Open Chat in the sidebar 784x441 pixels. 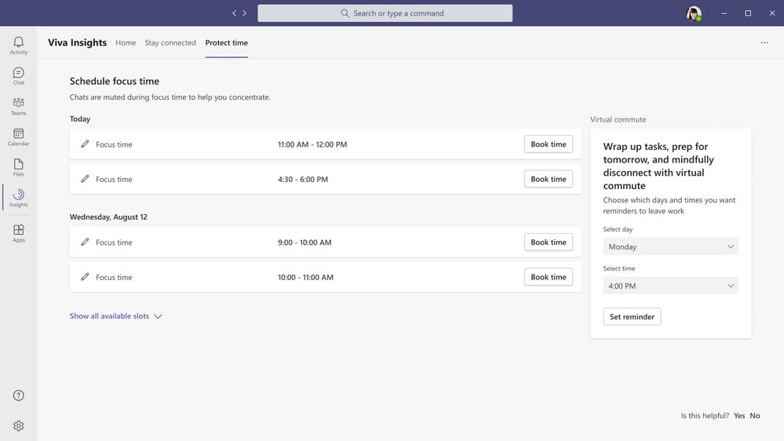coord(19,76)
